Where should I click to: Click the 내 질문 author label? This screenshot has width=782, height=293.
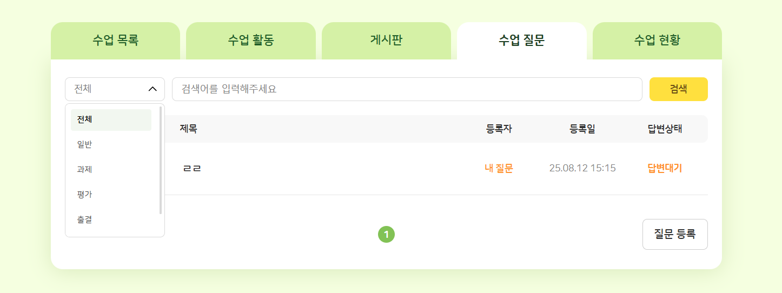pyautogui.click(x=499, y=168)
